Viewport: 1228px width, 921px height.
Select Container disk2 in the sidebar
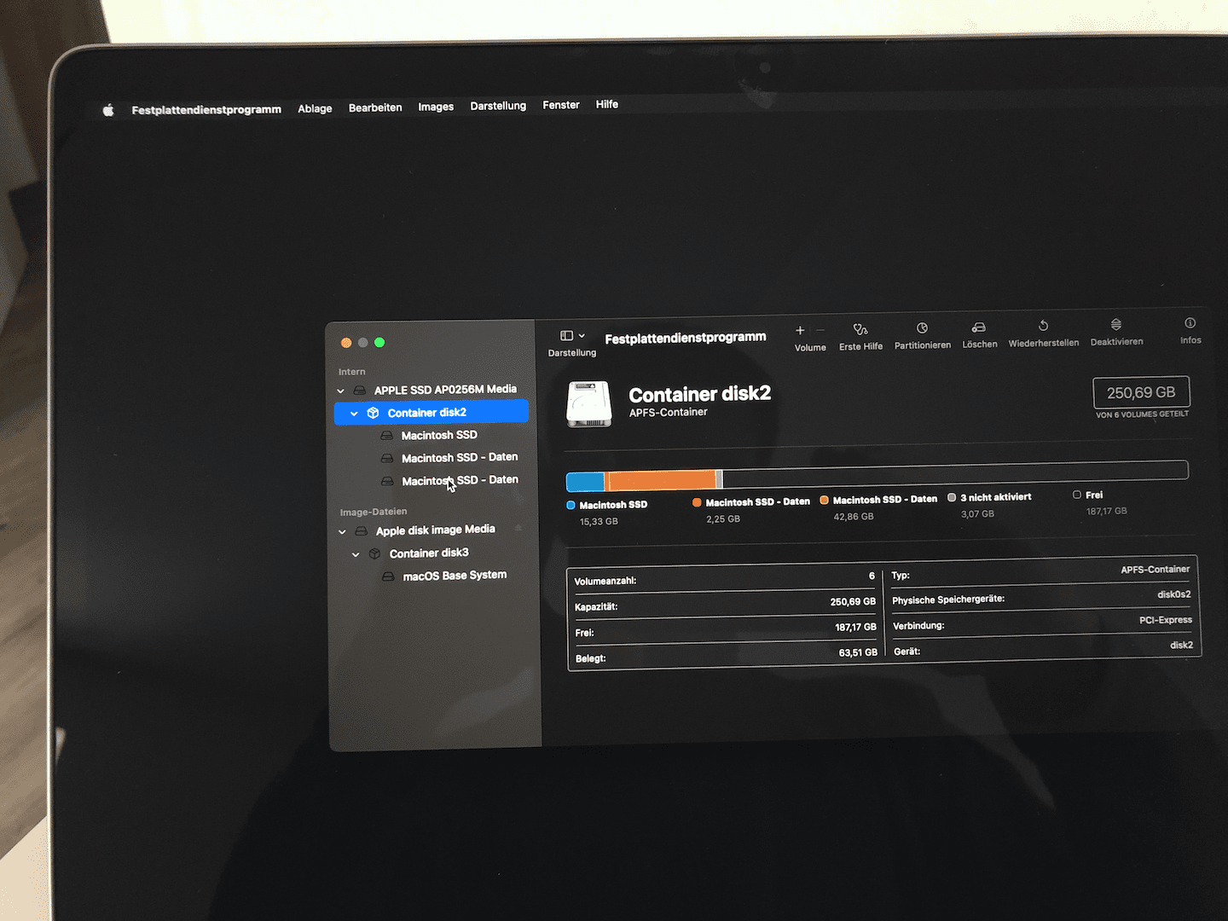point(432,413)
